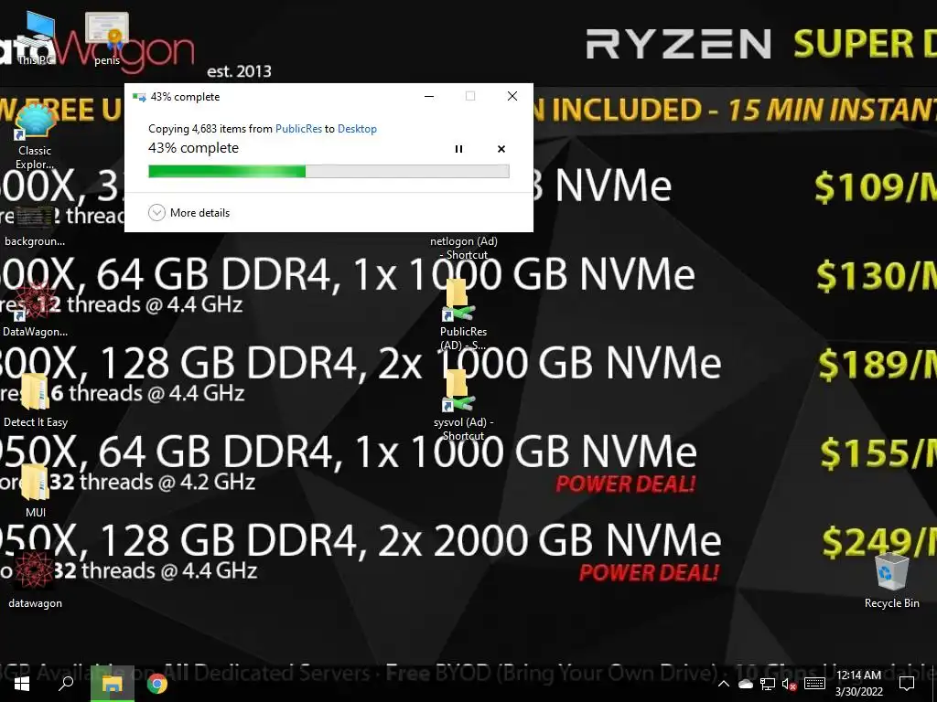Open the sysvol (Ad) shortcut folder

463,406
